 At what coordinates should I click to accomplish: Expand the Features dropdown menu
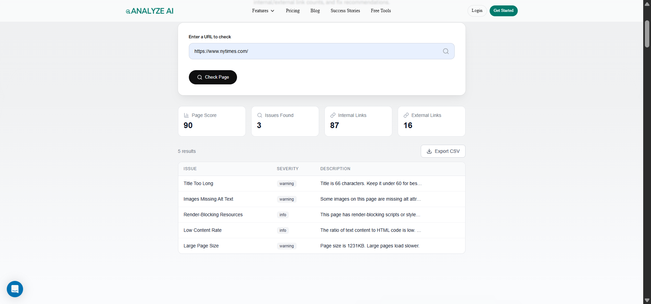tap(263, 11)
